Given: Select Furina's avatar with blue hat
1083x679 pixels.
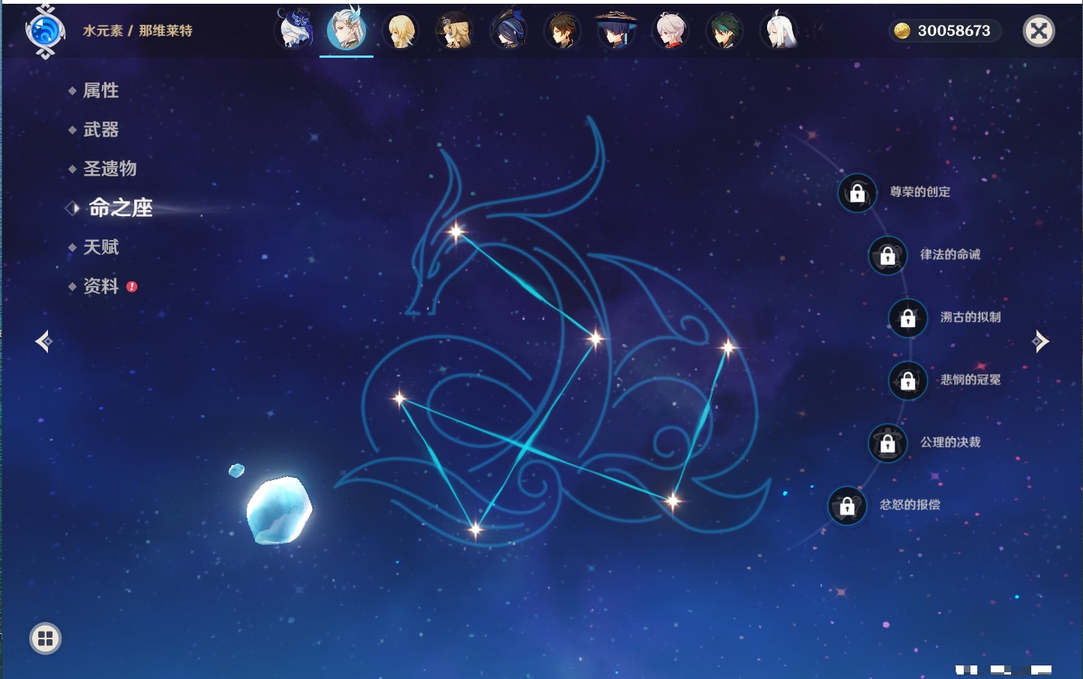Looking at the screenshot, I should (295, 31).
